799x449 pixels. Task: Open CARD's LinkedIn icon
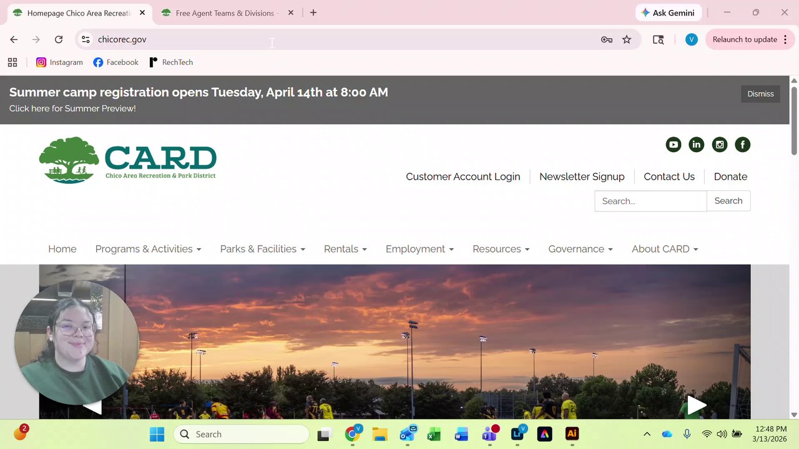pyautogui.click(x=696, y=145)
